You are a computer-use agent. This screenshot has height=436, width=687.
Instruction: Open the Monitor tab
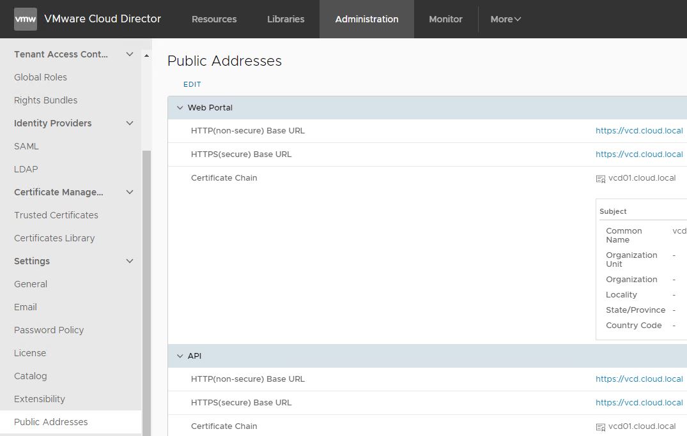pos(445,19)
